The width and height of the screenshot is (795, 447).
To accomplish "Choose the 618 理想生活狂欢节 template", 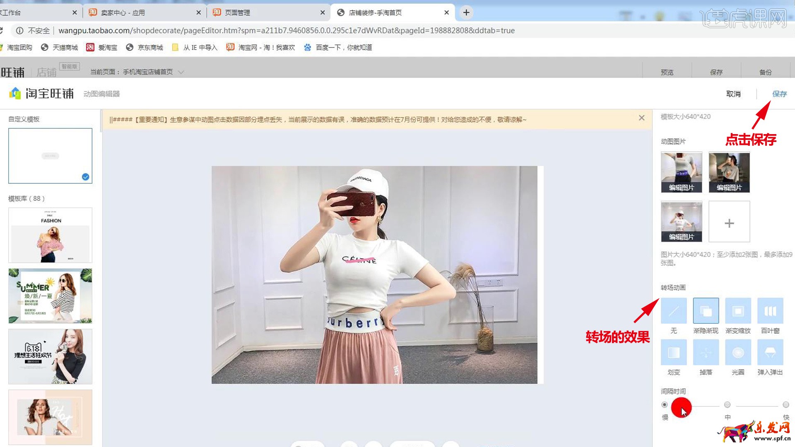I will (50, 357).
